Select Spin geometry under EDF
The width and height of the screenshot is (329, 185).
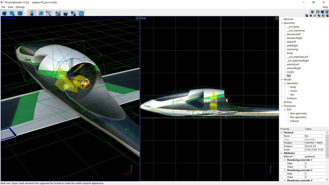pyautogui.click(x=298, y=113)
